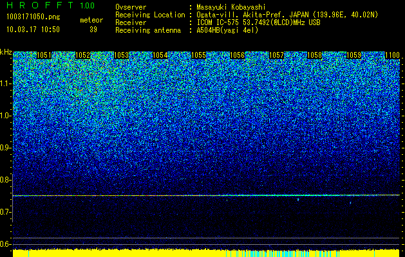Click the "0.6" frequency axis label
Screen dimensions: 405x257
click(x=6, y=244)
